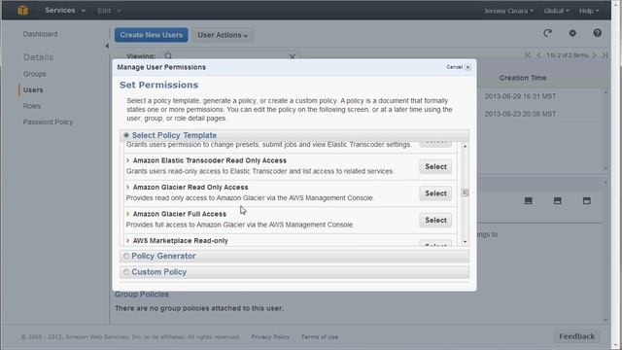622x350 pixels.
Task: Select Amazon Elastic Transcoder Read Only Access policy
Action: click(435, 166)
